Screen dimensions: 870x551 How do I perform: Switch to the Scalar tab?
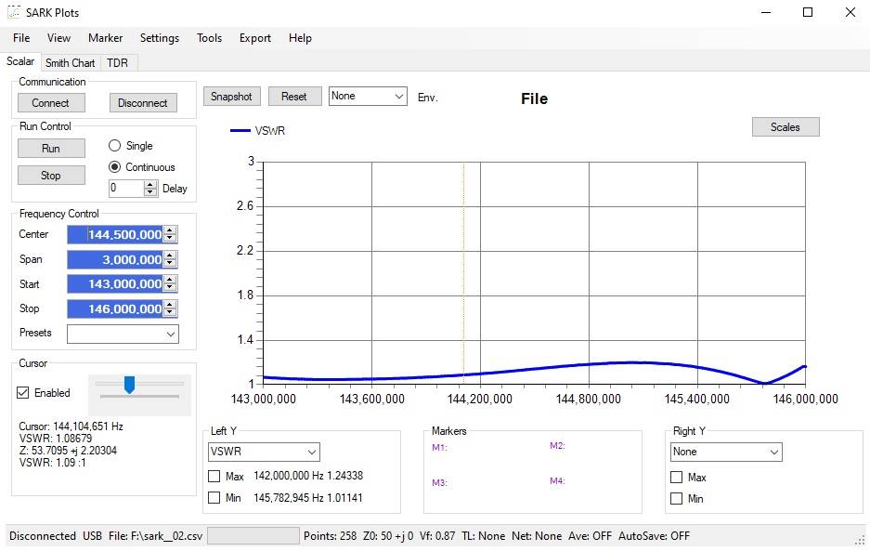click(20, 61)
